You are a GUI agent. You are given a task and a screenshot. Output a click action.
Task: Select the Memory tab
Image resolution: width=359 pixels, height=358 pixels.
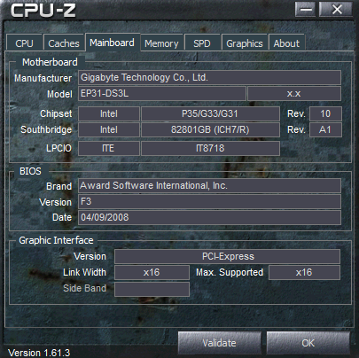pyautogui.click(x=161, y=43)
